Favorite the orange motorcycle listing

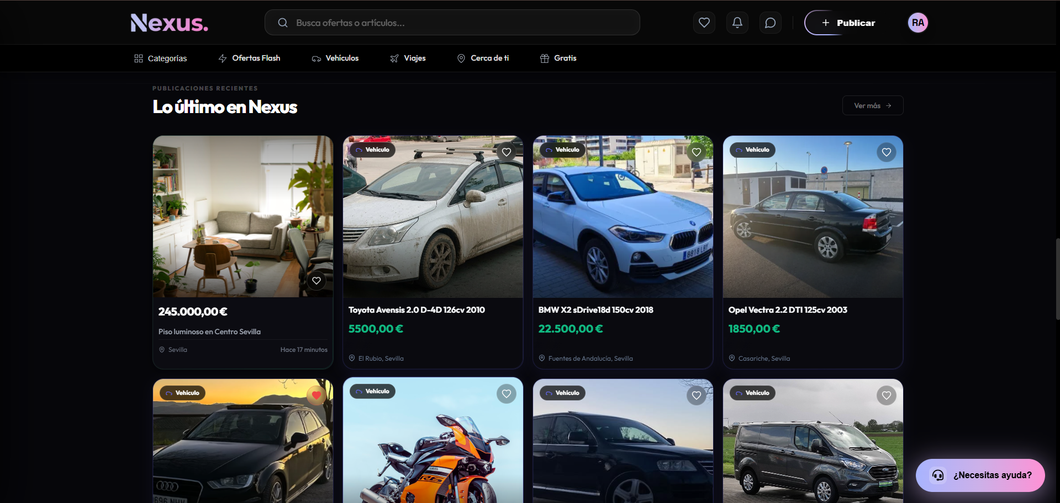pos(507,394)
